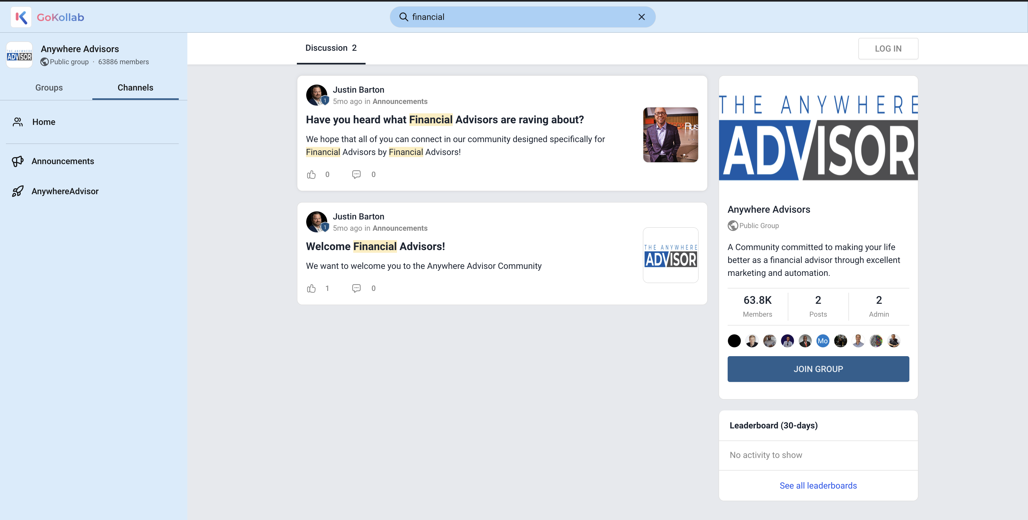Open 'Have you heard what Financial Advisors' title
The width and height of the screenshot is (1028, 520).
click(444, 120)
